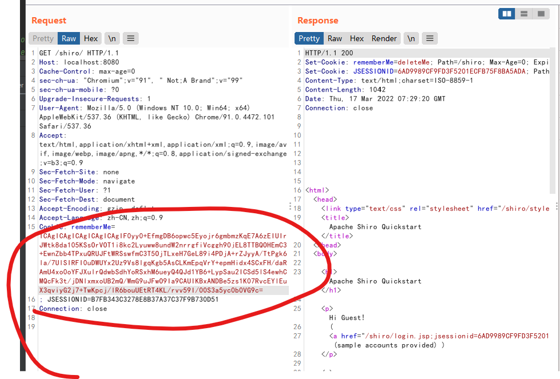The width and height of the screenshot is (560, 379).
Task: Select Pretty tab in Response panel
Action: point(309,38)
